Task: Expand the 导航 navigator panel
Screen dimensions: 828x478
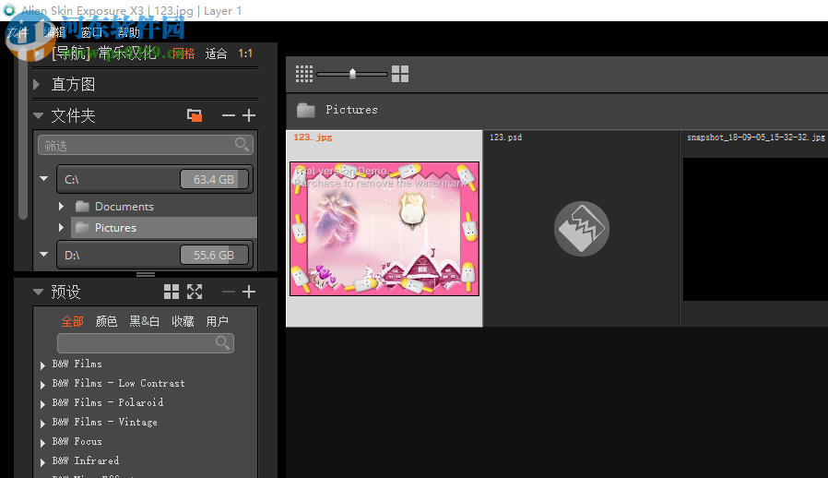Action: click(37, 53)
